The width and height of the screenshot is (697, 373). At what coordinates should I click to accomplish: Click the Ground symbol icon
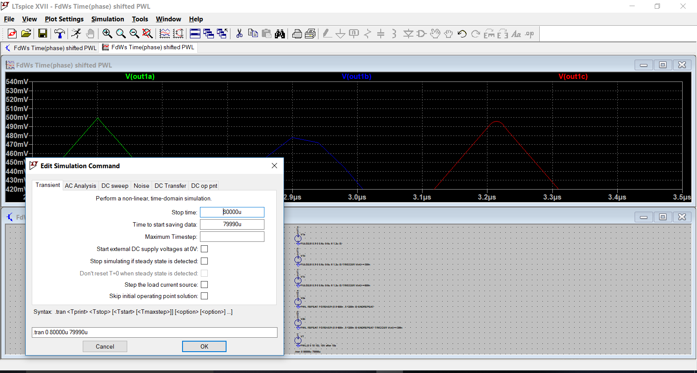341,34
